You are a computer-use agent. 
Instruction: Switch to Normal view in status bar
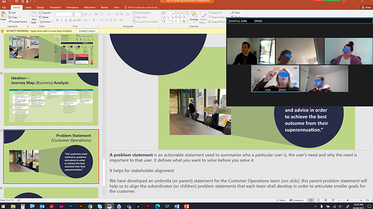point(311,201)
